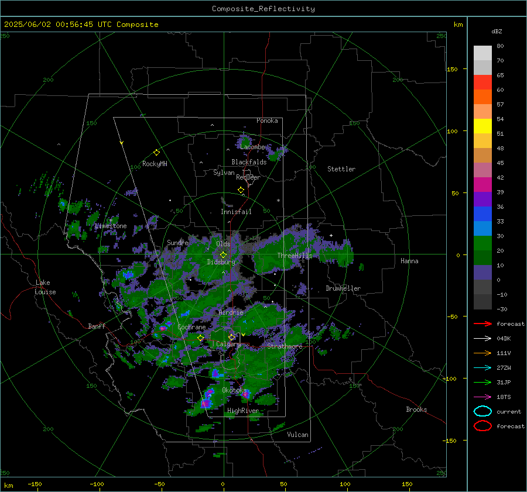Image resolution: width=527 pixels, height=492 pixels.
Task: Click the Hanna city label
Action: [409, 261]
